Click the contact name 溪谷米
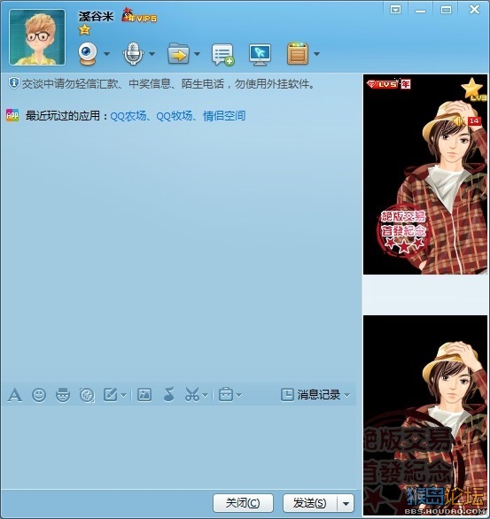The image size is (490, 519). 96,16
